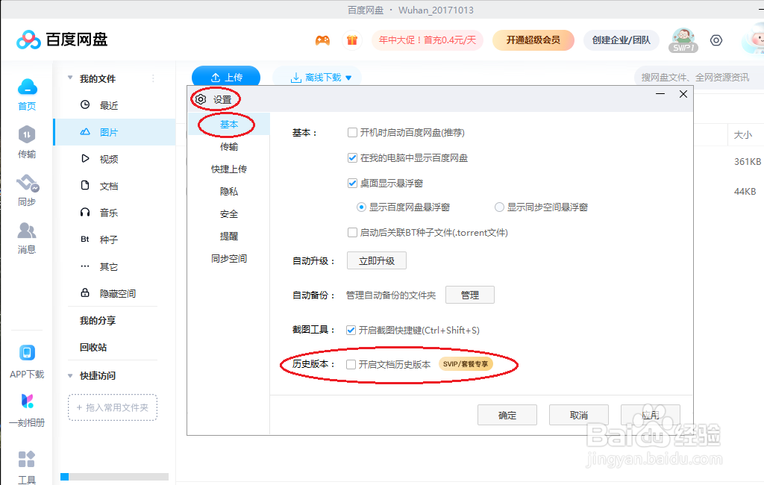Switch to 快捷上传 settings tab

pos(229,169)
